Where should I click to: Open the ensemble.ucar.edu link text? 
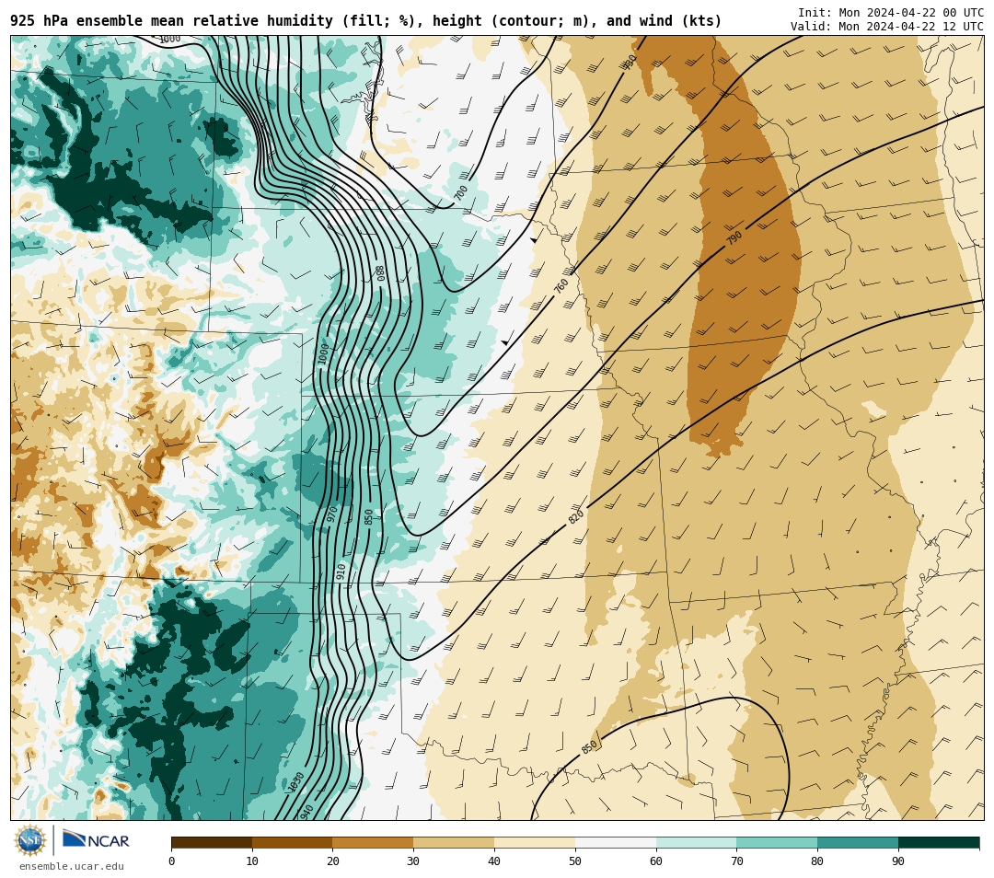click(x=72, y=866)
